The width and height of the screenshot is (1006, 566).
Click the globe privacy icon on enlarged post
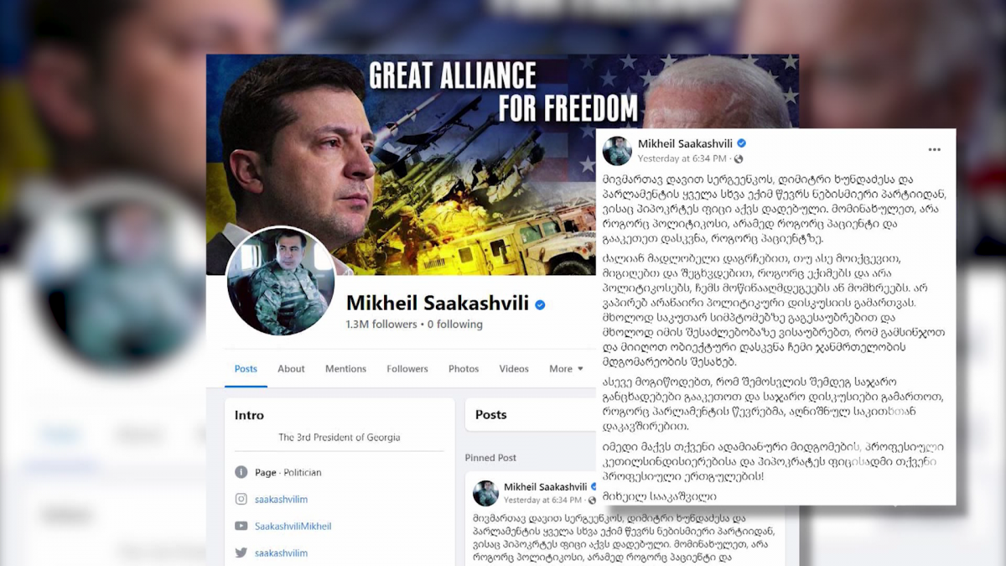(x=739, y=158)
